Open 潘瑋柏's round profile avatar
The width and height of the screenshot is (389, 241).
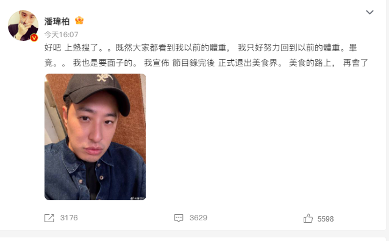click(23, 26)
